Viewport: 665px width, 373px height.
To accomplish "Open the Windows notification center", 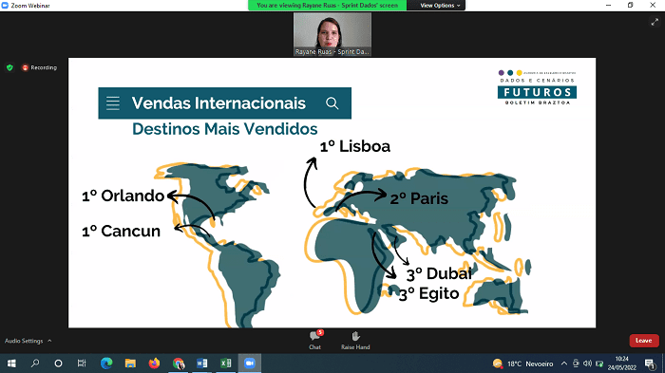I will [650, 364].
